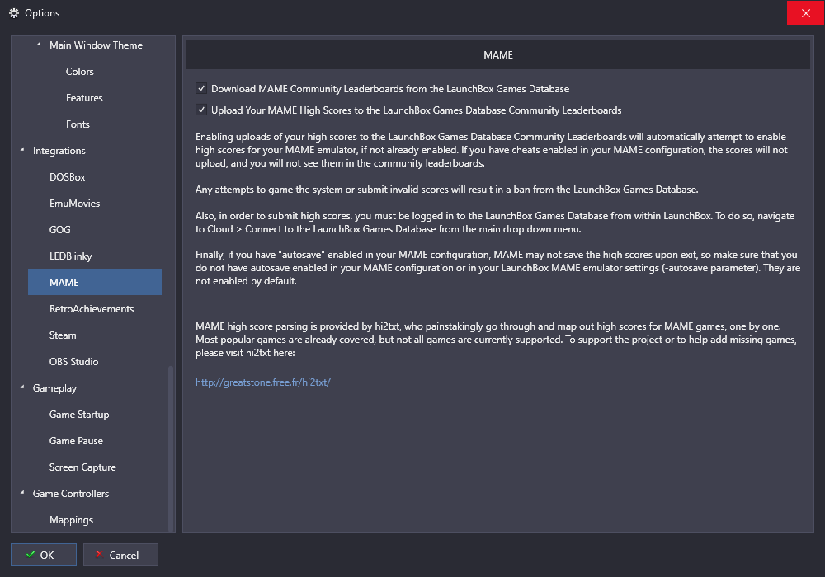Select the highlighted MAME entry
Image resolution: width=825 pixels, height=577 pixels.
point(95,282)
